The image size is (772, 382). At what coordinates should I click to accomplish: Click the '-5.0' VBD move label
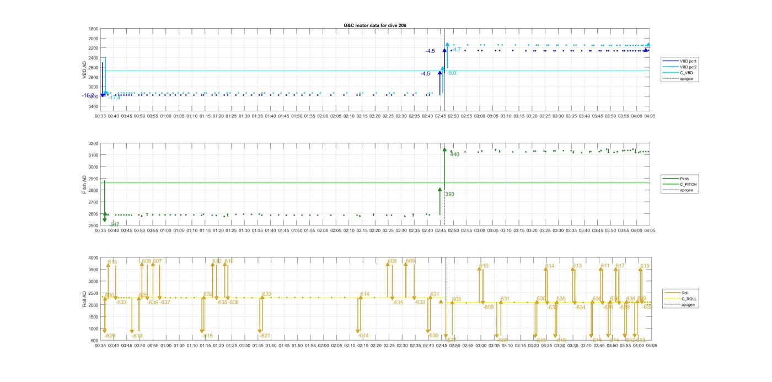(x=451, y=73)
